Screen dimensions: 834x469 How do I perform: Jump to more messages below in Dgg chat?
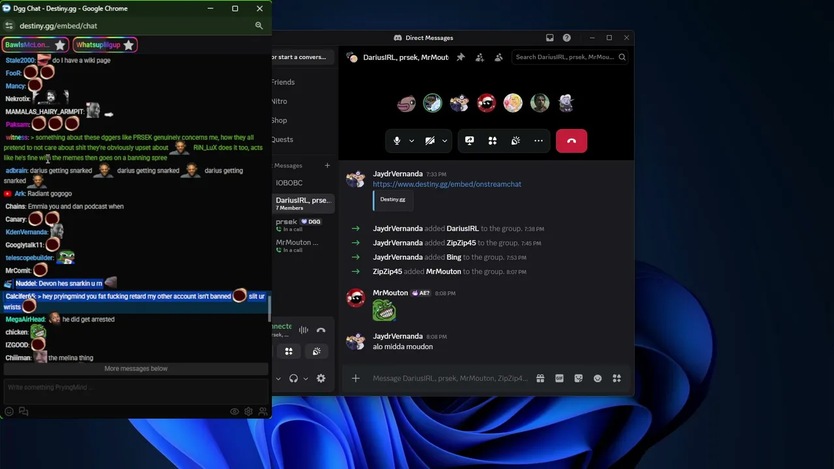(x=136, y=369)
